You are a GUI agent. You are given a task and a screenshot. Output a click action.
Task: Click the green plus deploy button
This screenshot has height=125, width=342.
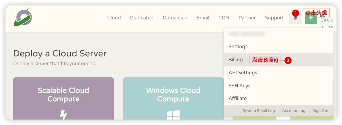(x=311, y=18)
